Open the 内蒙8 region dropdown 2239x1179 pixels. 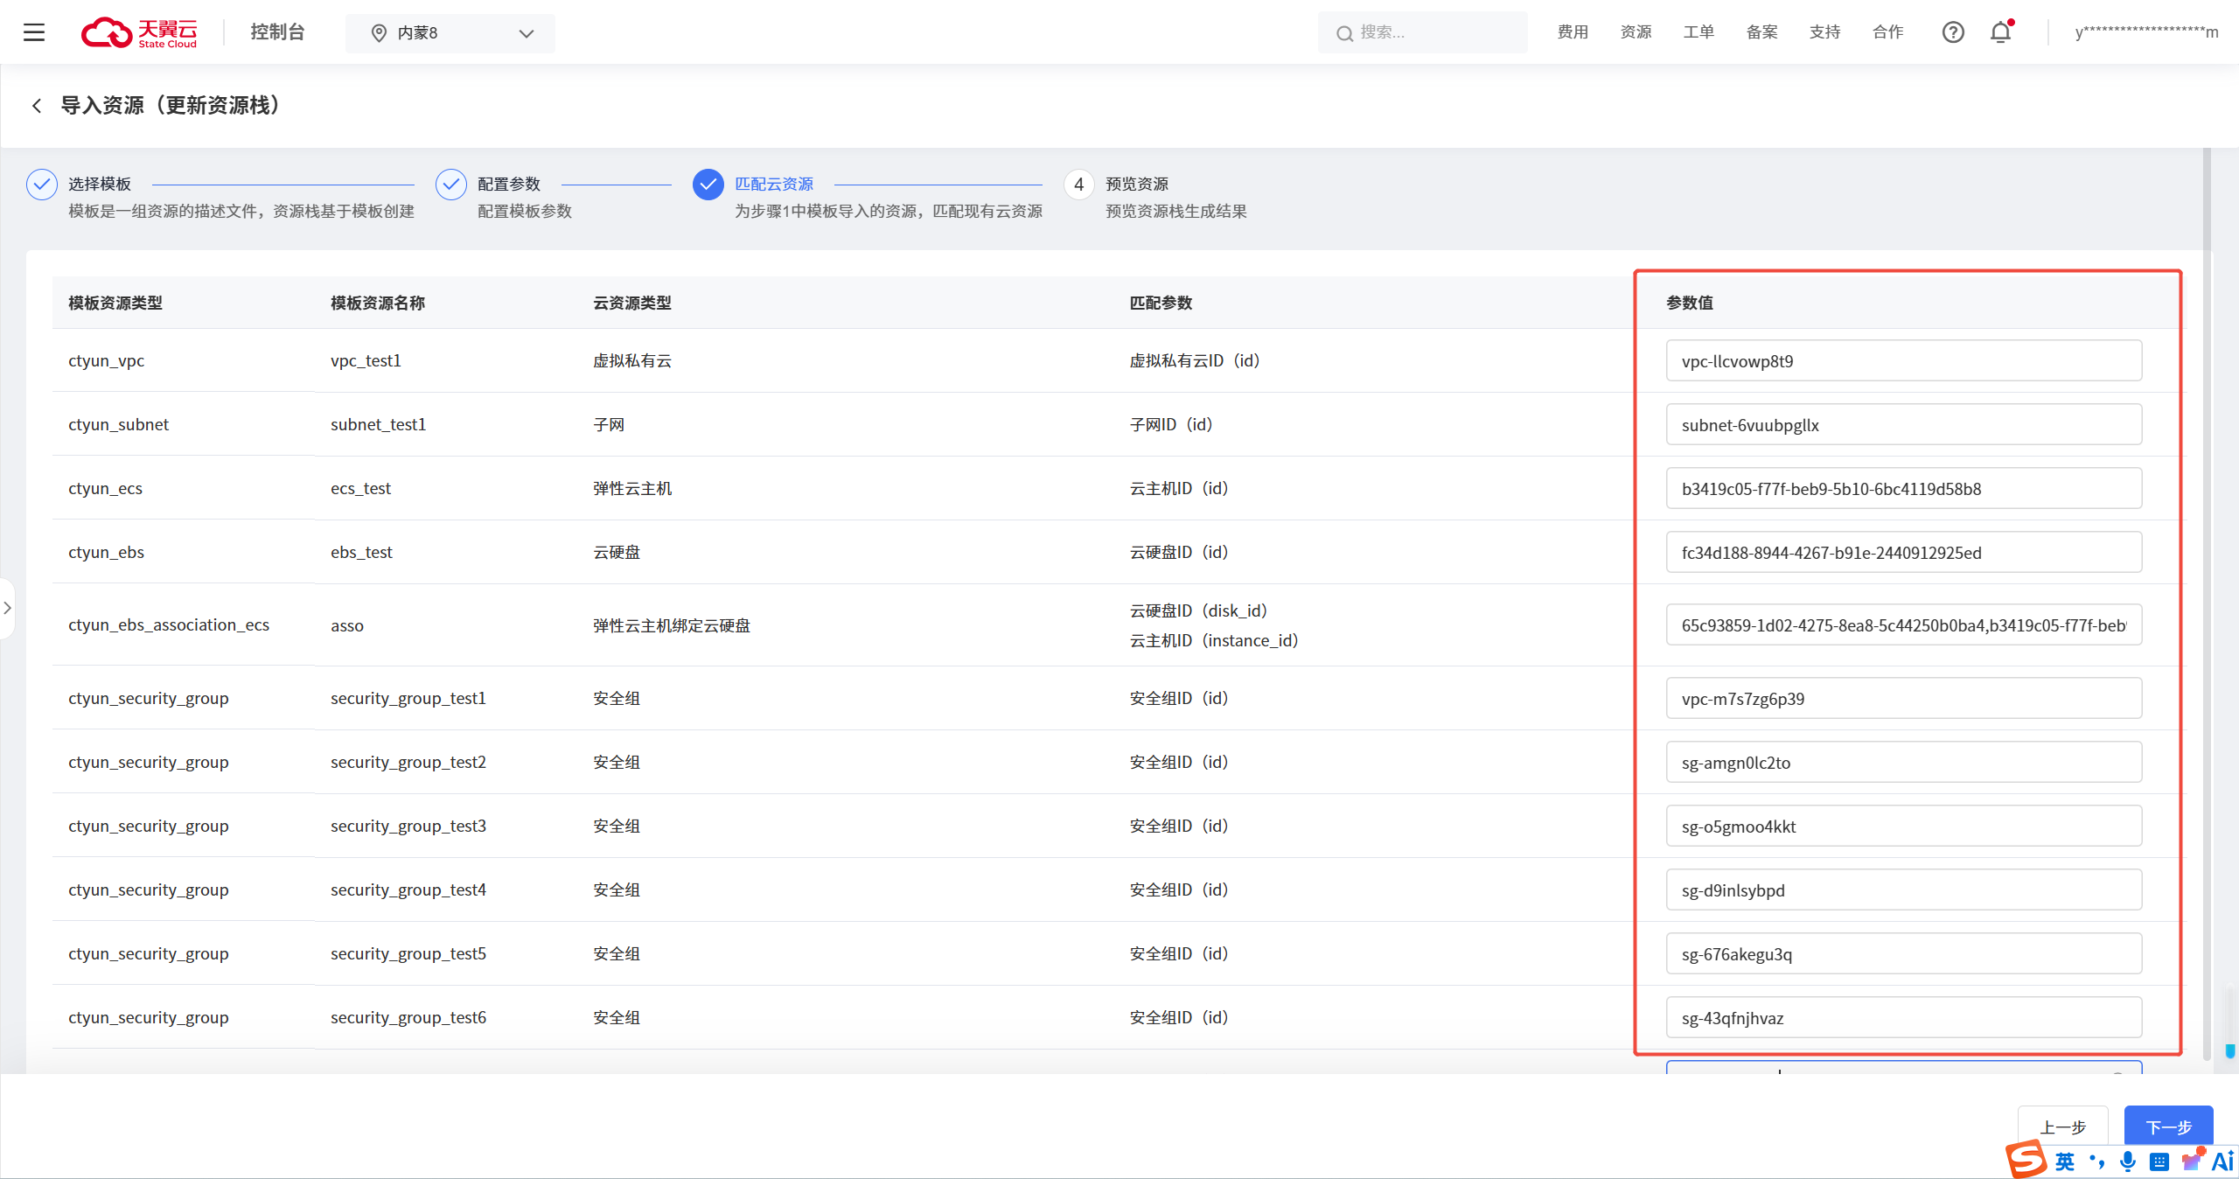coord(450,33)
